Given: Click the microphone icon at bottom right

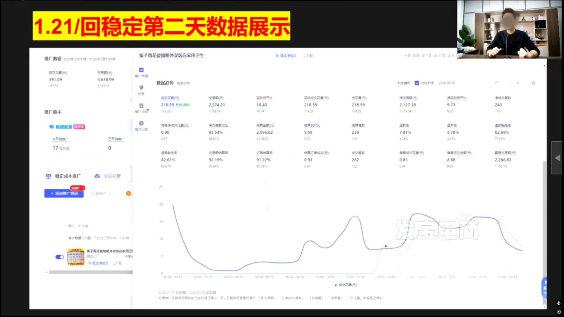Looking at the screenshot, I should [559, 303].
